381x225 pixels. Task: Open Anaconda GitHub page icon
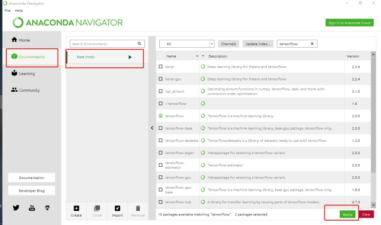48,208
